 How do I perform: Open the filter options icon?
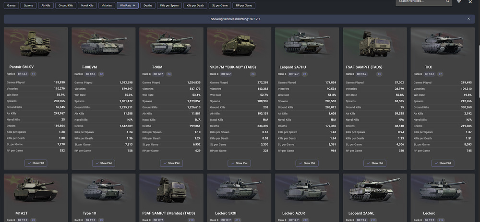459,2
